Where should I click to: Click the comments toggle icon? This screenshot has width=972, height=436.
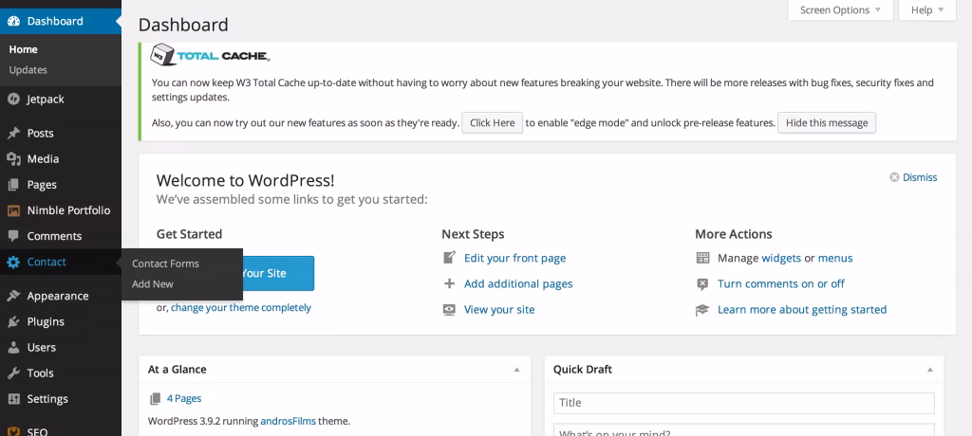coord(702,283)
